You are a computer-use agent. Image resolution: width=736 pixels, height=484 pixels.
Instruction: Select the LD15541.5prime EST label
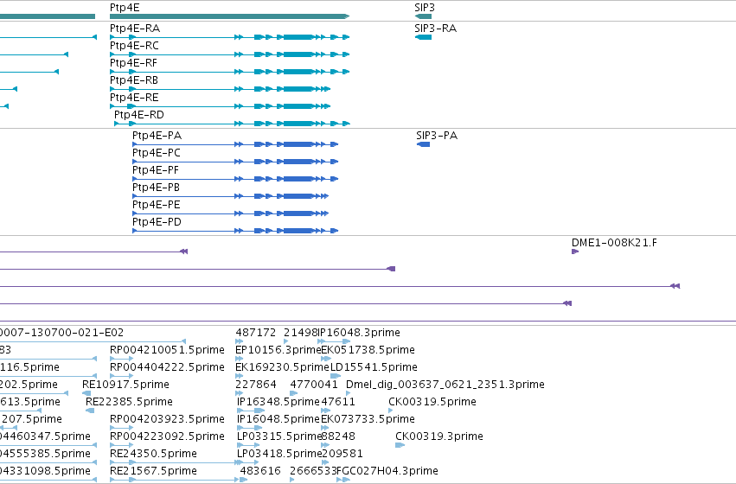(x=374, y=367)
